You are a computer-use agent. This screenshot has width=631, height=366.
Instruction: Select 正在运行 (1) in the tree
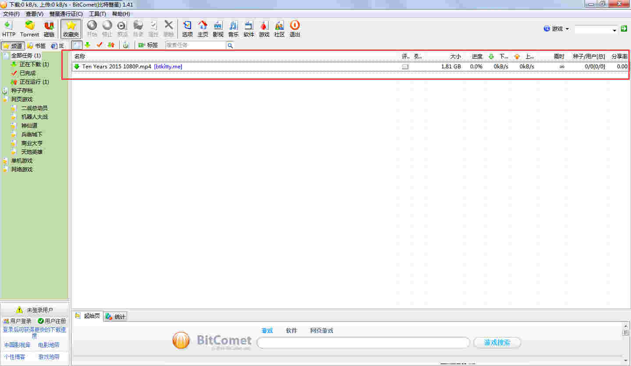(x=34, y=82)
